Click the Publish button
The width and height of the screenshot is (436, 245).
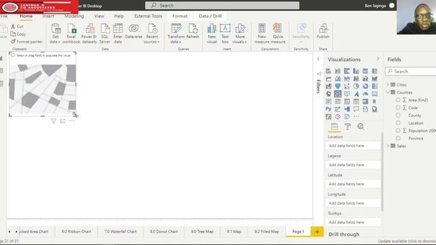[x=323, y=31]
